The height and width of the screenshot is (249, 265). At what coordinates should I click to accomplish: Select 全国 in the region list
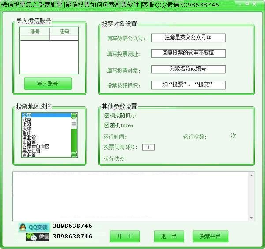tap(46, 115)
